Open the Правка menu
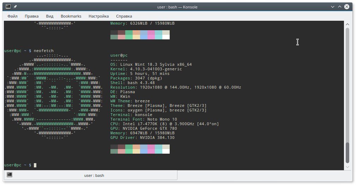This screenshot has width=357, height=186. click(x=32, y=16)
